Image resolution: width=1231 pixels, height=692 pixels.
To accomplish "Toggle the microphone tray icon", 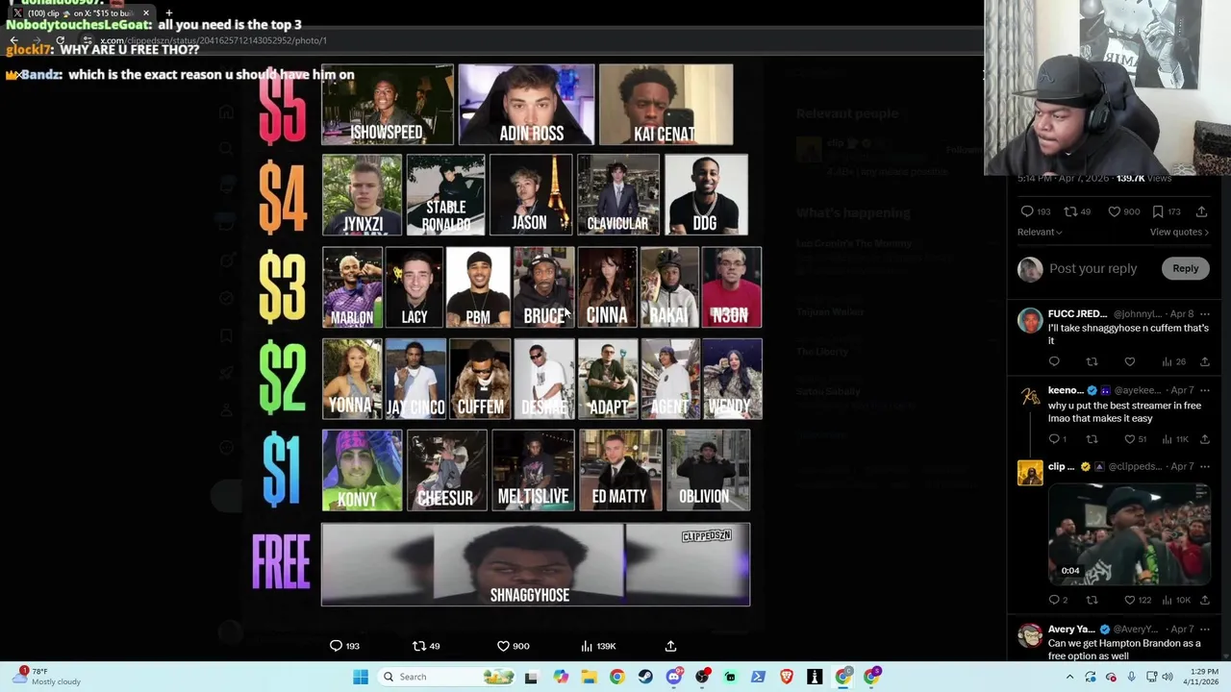I will (1131, 677).
